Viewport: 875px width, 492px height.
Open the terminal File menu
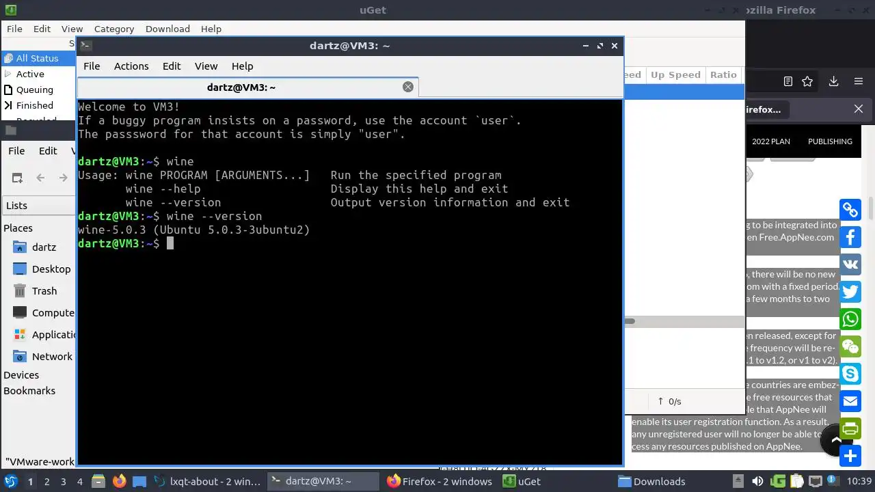[92, 66]
